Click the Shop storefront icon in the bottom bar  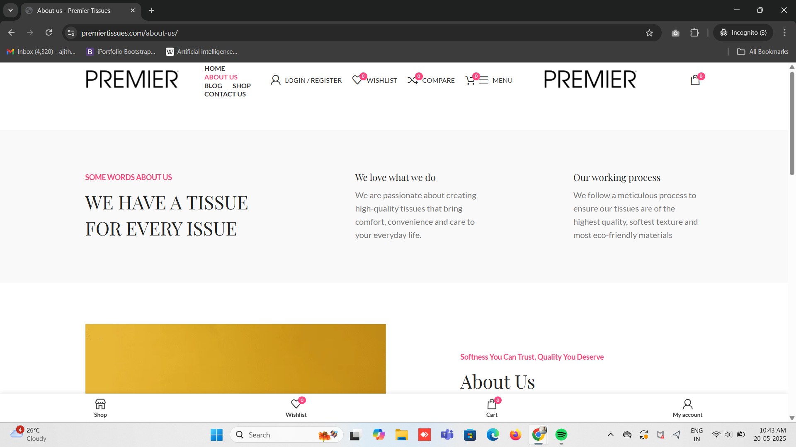tap(100, 404)
